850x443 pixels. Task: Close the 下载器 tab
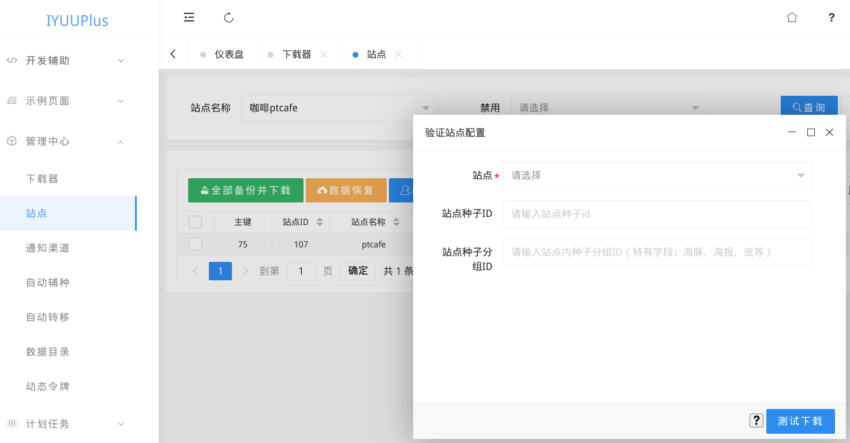pos(324,54)
